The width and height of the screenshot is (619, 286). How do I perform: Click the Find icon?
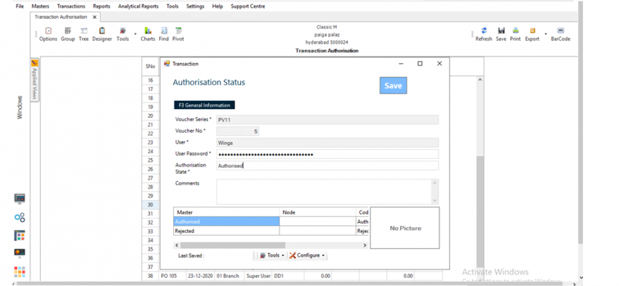164,34
